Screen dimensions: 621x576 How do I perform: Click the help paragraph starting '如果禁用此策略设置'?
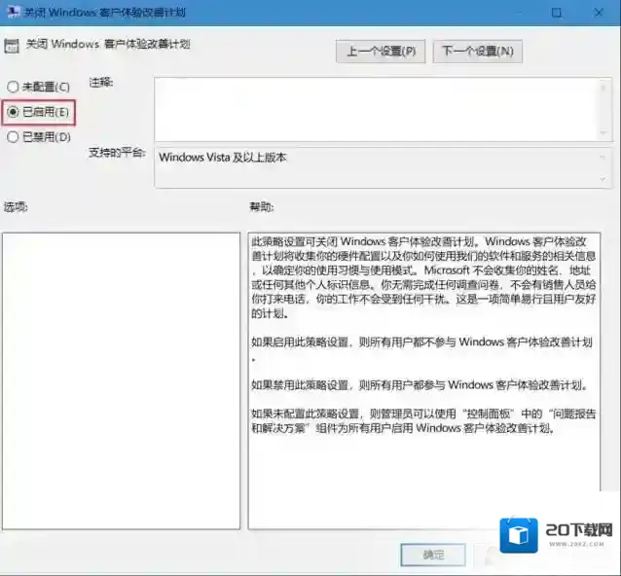pyautogui.click(x=420, y=384)
